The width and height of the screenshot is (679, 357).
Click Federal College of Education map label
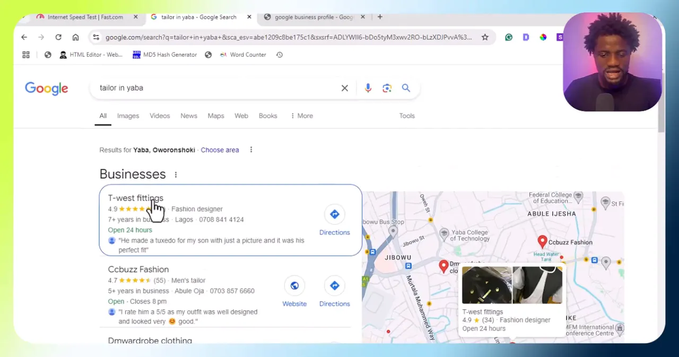point(550,198)
